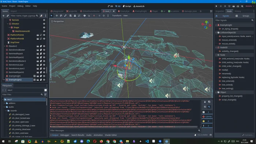Clear the output log with broom icon
The width and height of the screenshot is (256, 144).
[x=205, y=102]
